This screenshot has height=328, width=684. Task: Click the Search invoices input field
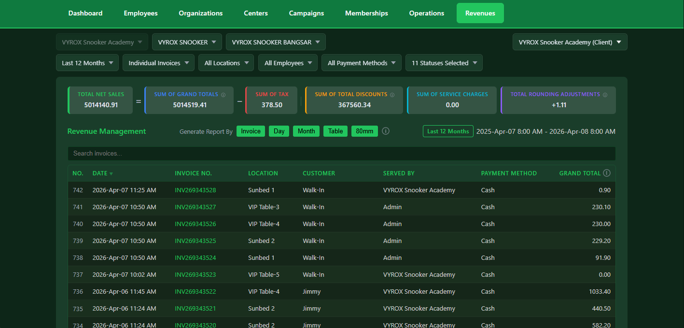click(341, 153)
